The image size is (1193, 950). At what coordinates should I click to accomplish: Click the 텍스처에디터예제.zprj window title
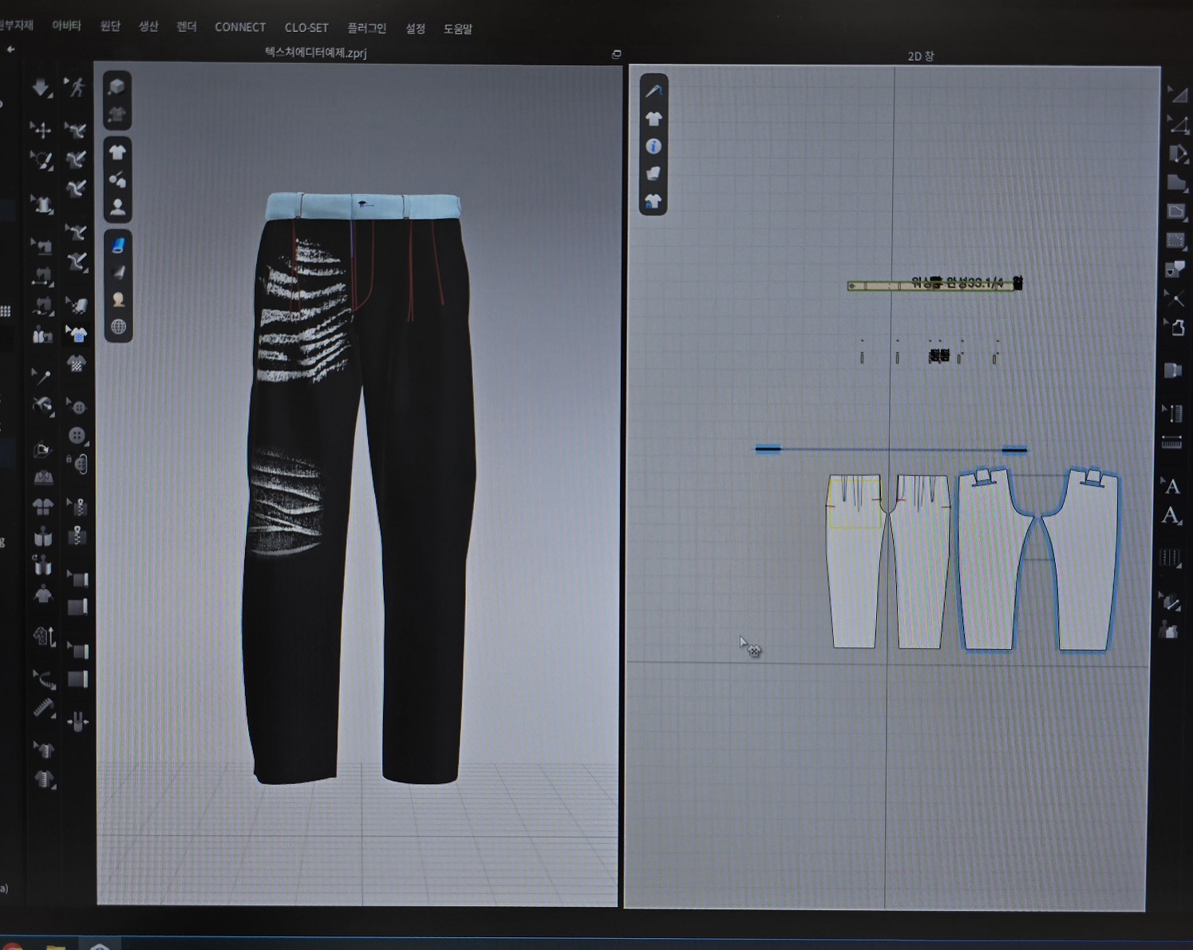click(x=316, y=53)
